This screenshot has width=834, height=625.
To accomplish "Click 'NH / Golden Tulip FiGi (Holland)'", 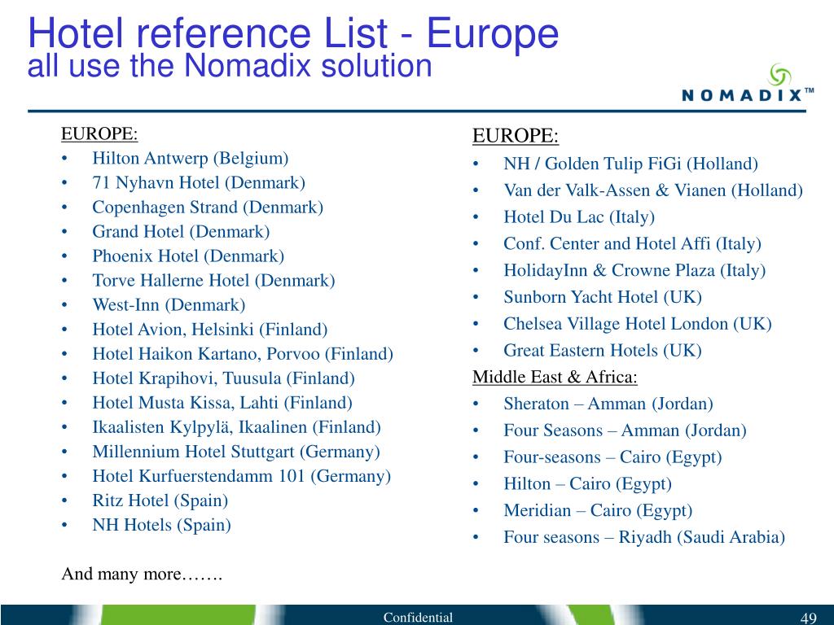I will [x=631, y=164].
